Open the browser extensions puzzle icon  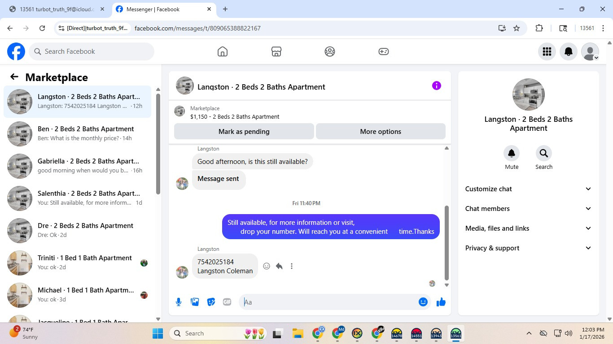click(539, 28)
